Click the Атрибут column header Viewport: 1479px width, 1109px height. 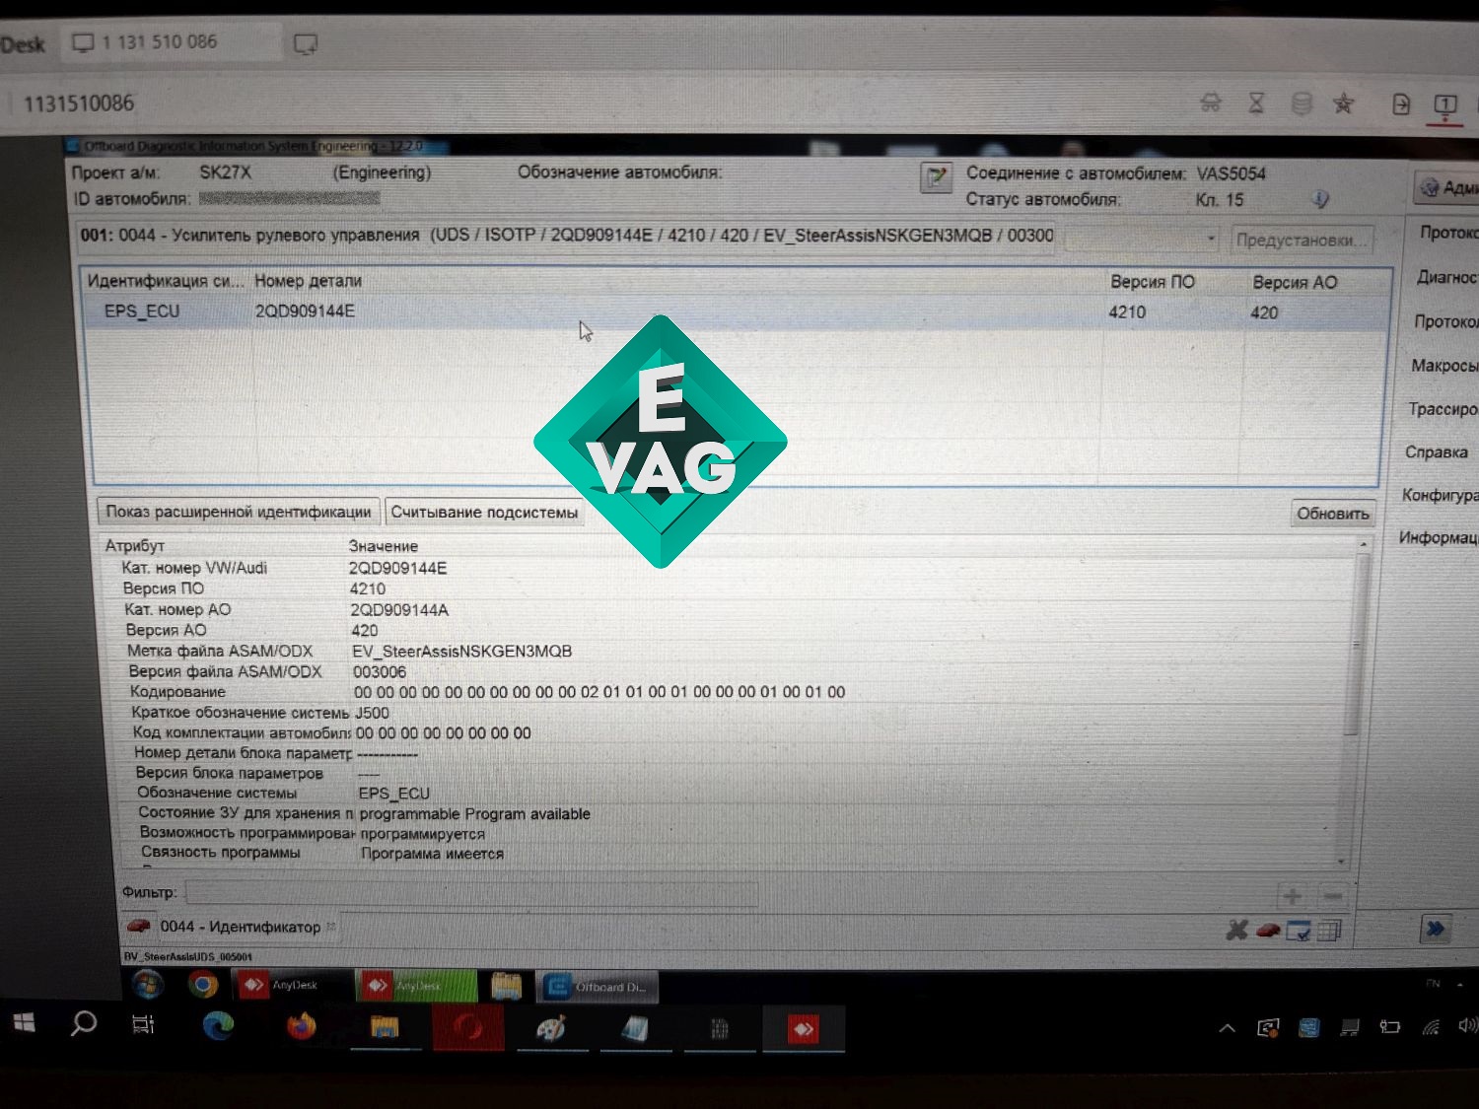tap(135, 545)
